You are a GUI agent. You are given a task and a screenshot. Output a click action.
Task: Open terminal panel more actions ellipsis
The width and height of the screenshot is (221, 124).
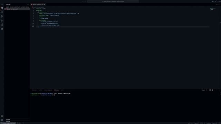(214, 90)
